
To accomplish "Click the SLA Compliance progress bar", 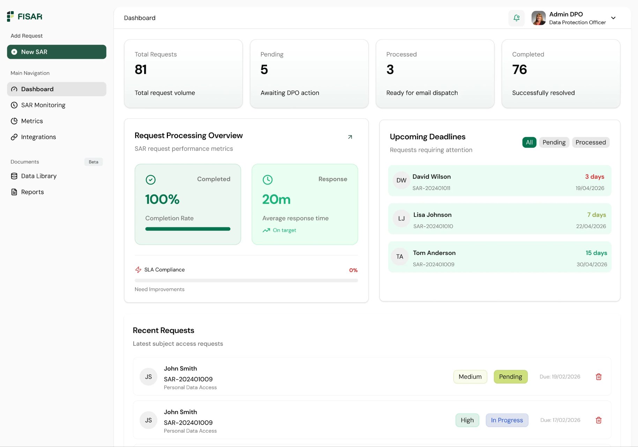I will coord(246,280).
